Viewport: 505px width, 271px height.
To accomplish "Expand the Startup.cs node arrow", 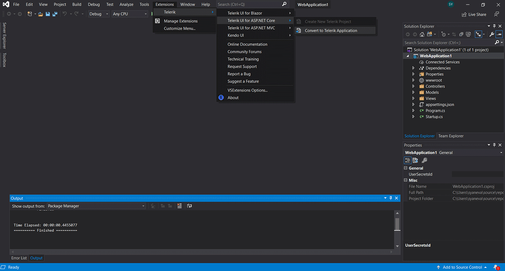I will coord(413,116).
